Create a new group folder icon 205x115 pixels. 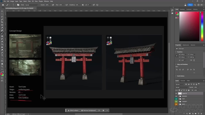195,114
